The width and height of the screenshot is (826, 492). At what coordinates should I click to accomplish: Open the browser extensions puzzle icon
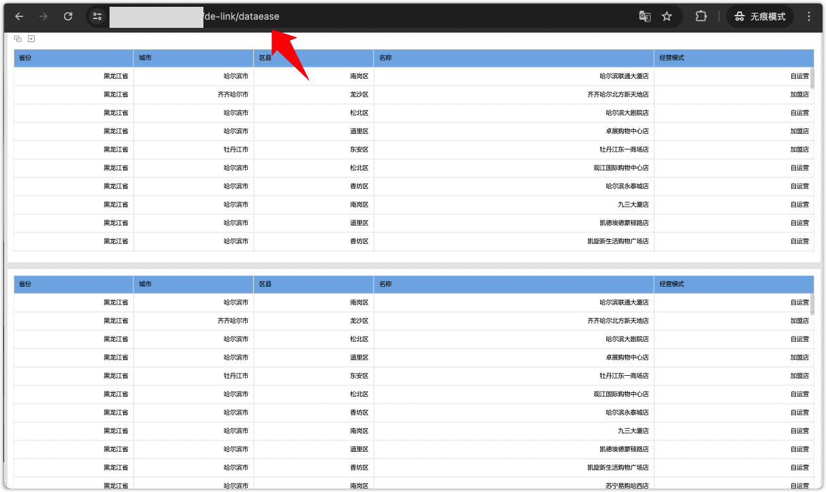pyautogui.click(x=701, y=16)
